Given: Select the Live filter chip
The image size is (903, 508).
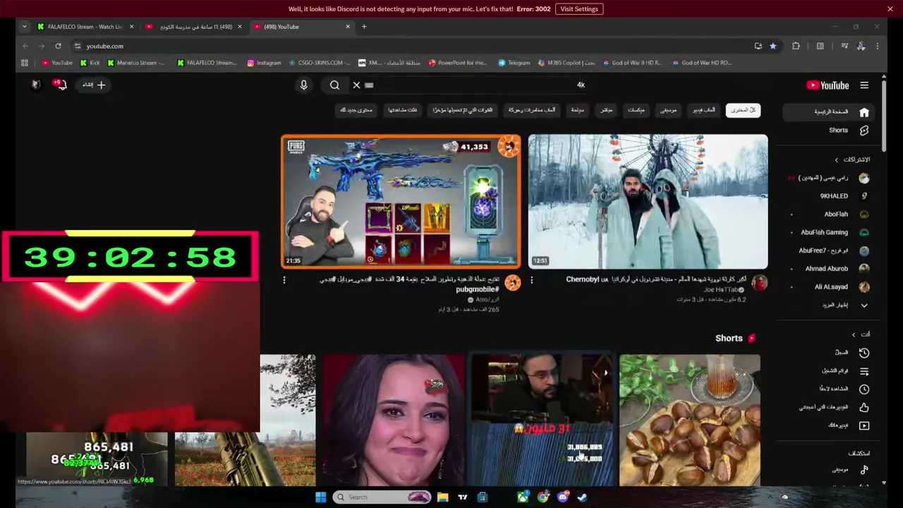Looking at the screenshot, I should [x=606, y=110].
